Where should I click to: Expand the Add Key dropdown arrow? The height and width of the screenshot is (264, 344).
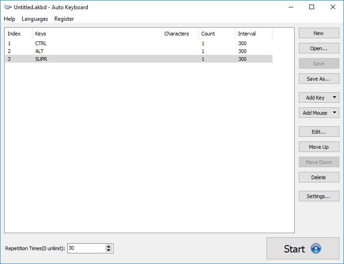tap(334, 98)
